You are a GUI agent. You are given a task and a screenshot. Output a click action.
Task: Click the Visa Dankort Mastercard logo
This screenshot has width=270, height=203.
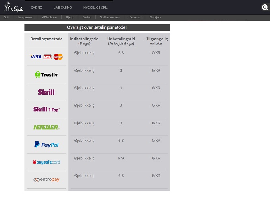(46, 57)
